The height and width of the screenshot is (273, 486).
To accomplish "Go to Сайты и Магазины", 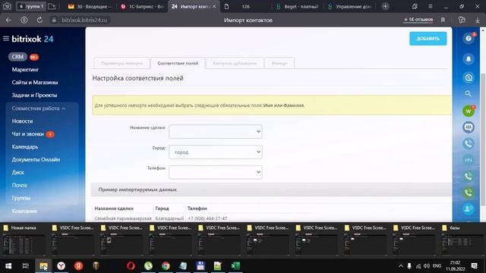I will [x=35, y=83].
